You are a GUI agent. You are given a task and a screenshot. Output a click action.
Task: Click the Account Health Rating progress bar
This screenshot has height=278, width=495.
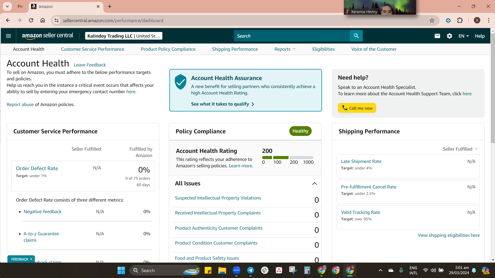(288, 158)
